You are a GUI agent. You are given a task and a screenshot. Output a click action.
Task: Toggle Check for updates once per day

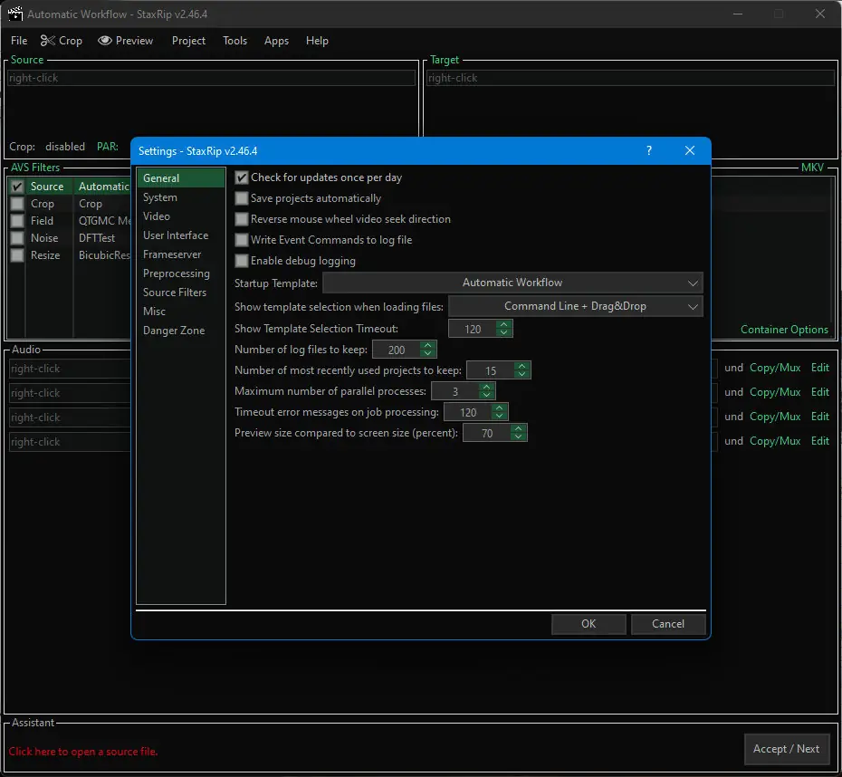[242, 177]
